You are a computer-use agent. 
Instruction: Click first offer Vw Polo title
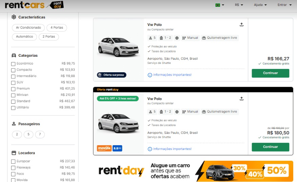154,25
